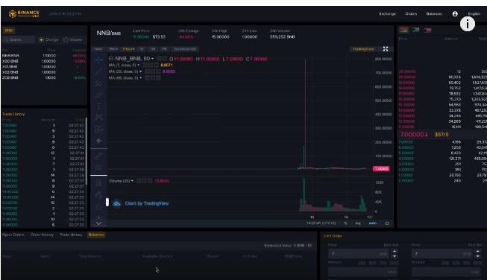
Task: Select the crosshair cursor tool
Action: [98, 60]
